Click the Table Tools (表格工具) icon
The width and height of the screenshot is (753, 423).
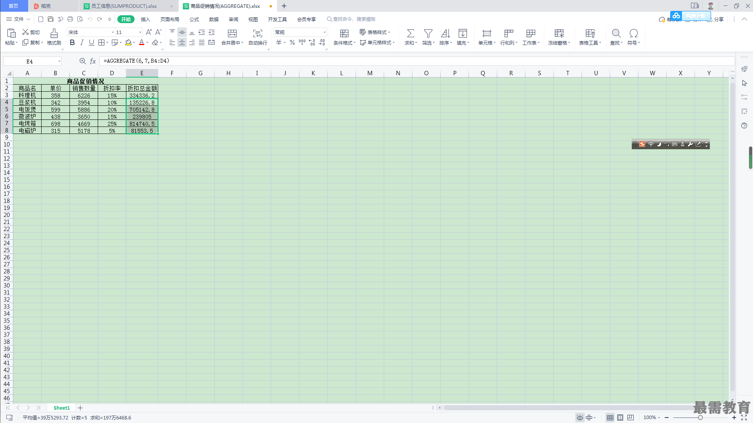[590, 33]
